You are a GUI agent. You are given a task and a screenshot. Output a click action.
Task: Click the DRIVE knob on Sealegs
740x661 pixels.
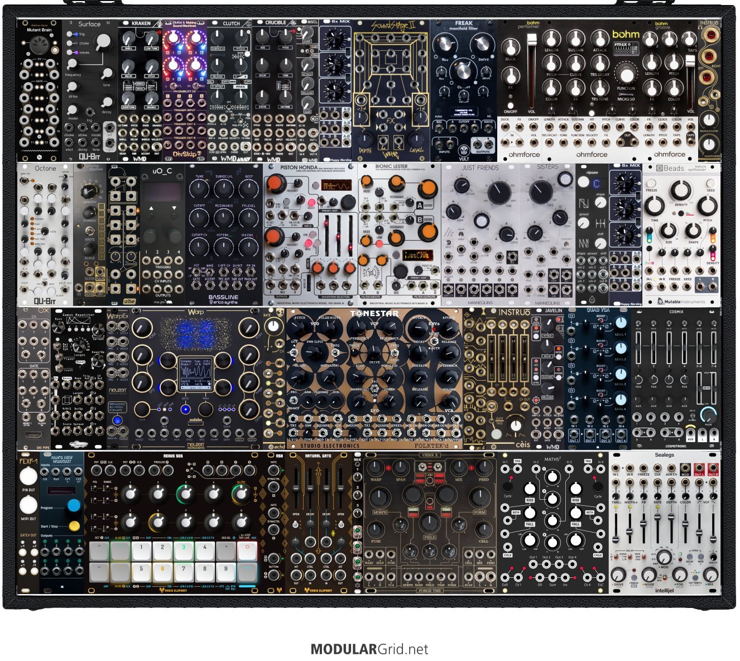tap(618, 574)
